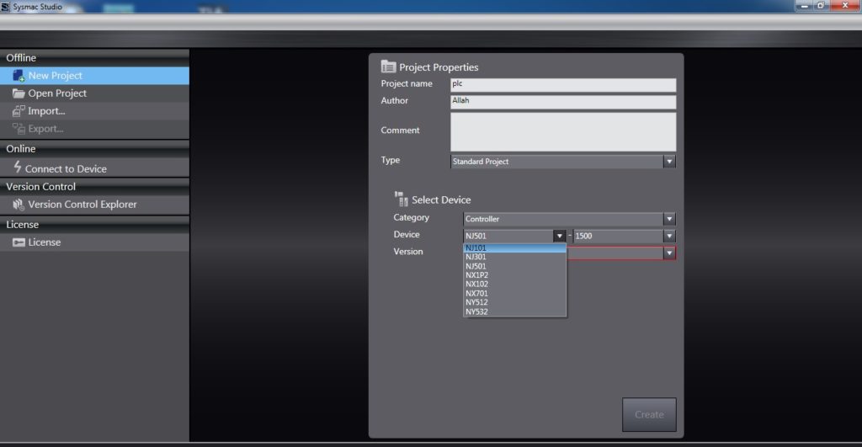Click the Sysmac Studio title bar icon
The width and height of the screenshot is (862, 447).
(x=6, y=6)
